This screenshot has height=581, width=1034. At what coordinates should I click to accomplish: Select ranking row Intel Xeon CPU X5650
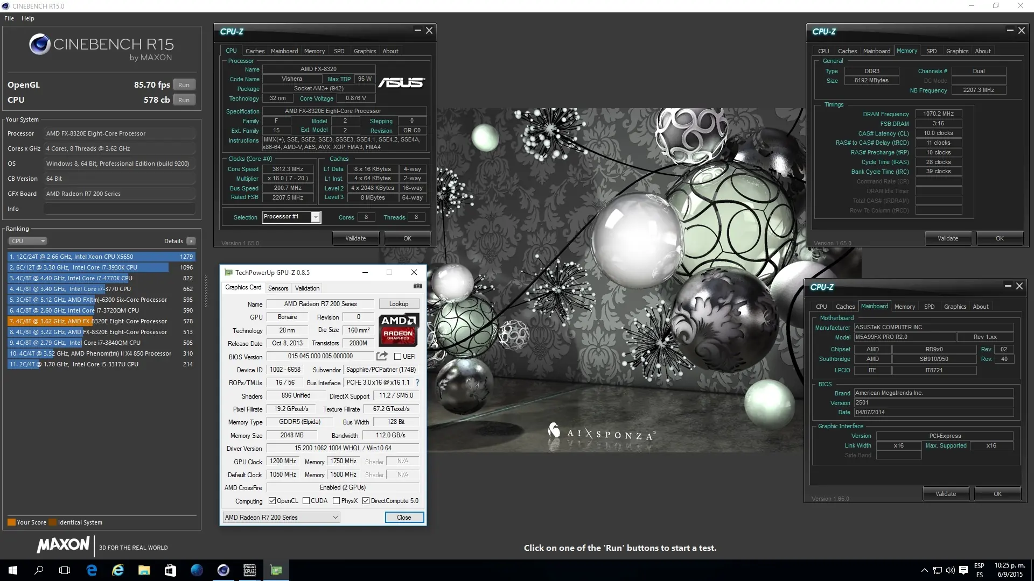point(101,257)
